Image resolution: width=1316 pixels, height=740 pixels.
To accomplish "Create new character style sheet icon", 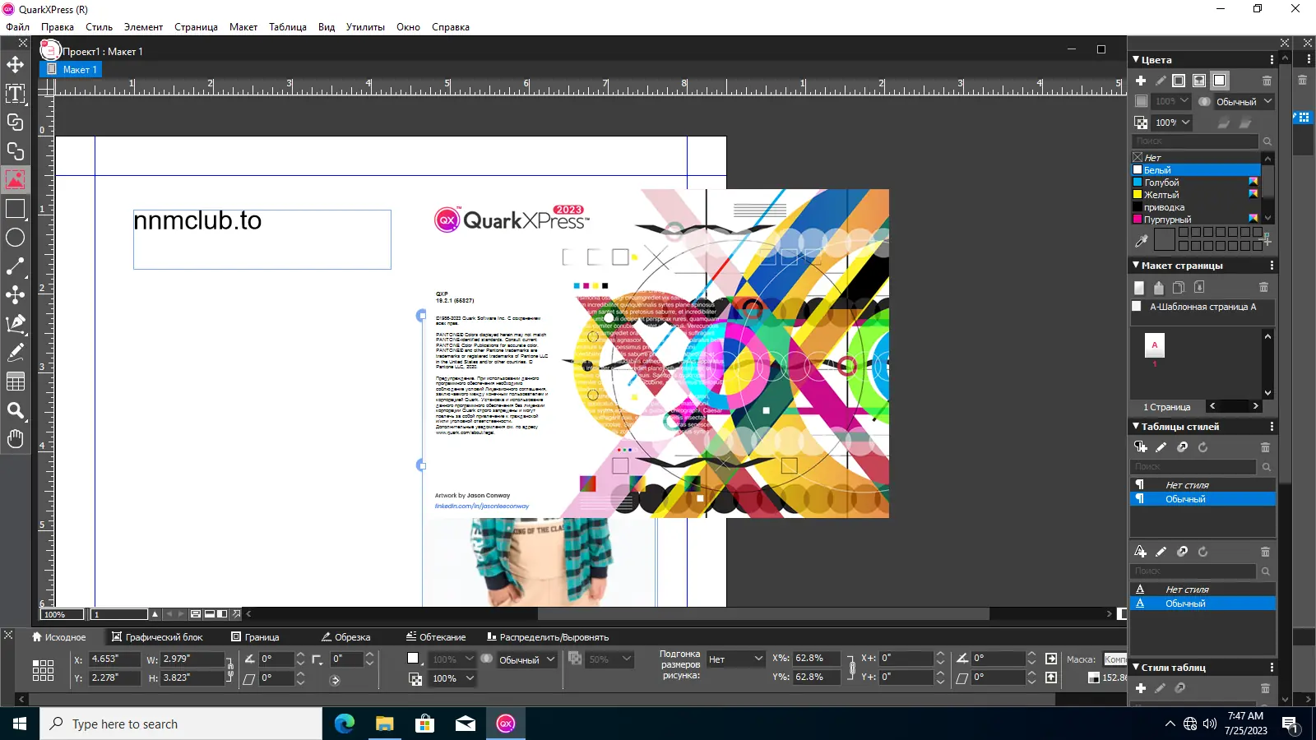I will pos(1140,552).
